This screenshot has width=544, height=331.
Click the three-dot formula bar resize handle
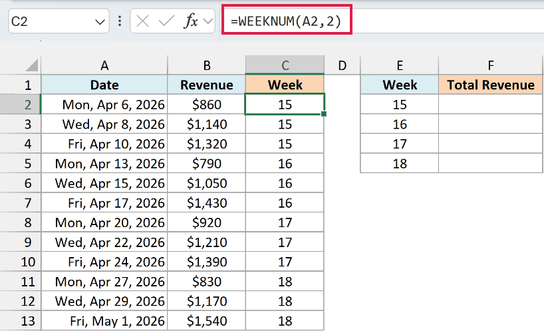pos(120,21)
